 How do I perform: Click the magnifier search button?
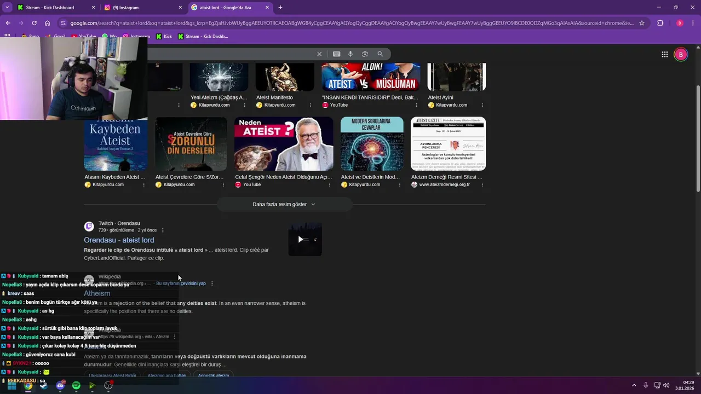coord(380,54)
